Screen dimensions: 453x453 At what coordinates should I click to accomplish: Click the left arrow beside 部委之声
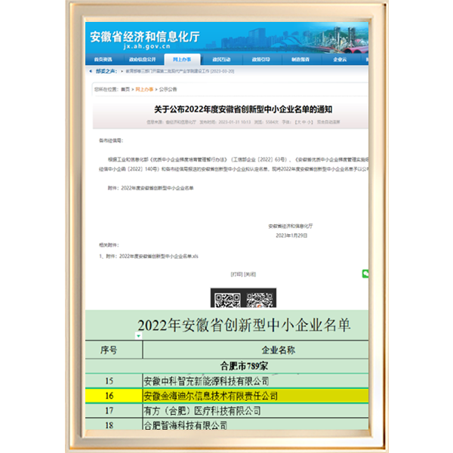(x=91, y=71)
